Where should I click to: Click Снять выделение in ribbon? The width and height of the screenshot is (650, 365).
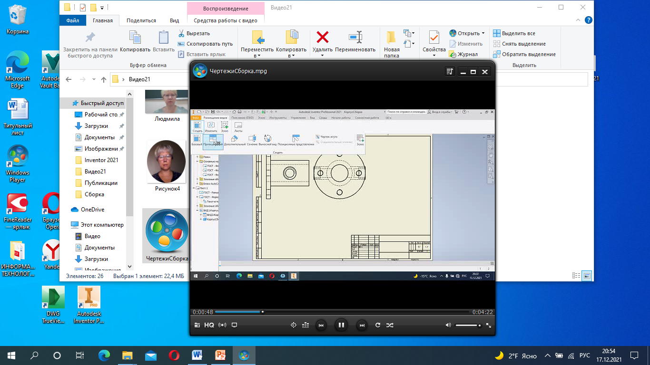519,44
